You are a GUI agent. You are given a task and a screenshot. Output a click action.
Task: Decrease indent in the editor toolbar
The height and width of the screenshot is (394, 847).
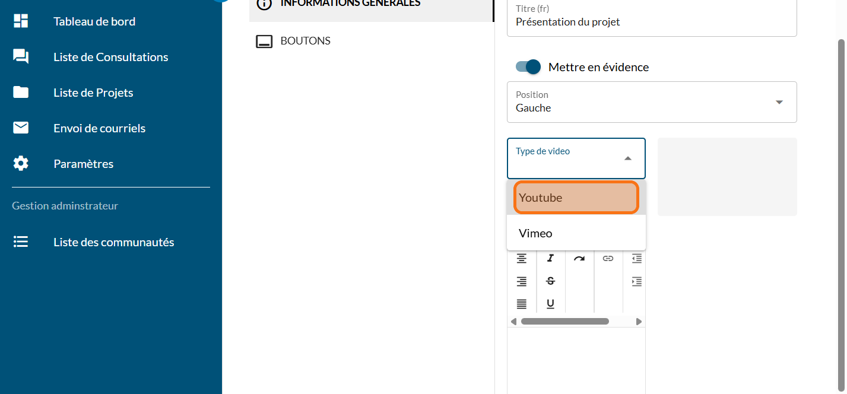click(x=637, y=258)
